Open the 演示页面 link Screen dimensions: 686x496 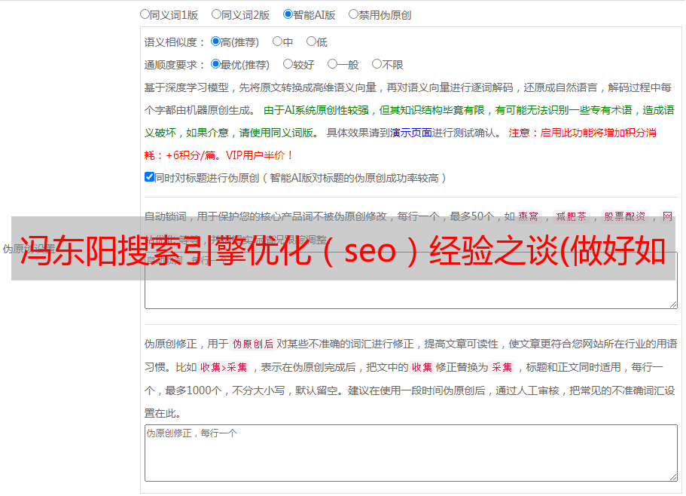tap(411, 133)
